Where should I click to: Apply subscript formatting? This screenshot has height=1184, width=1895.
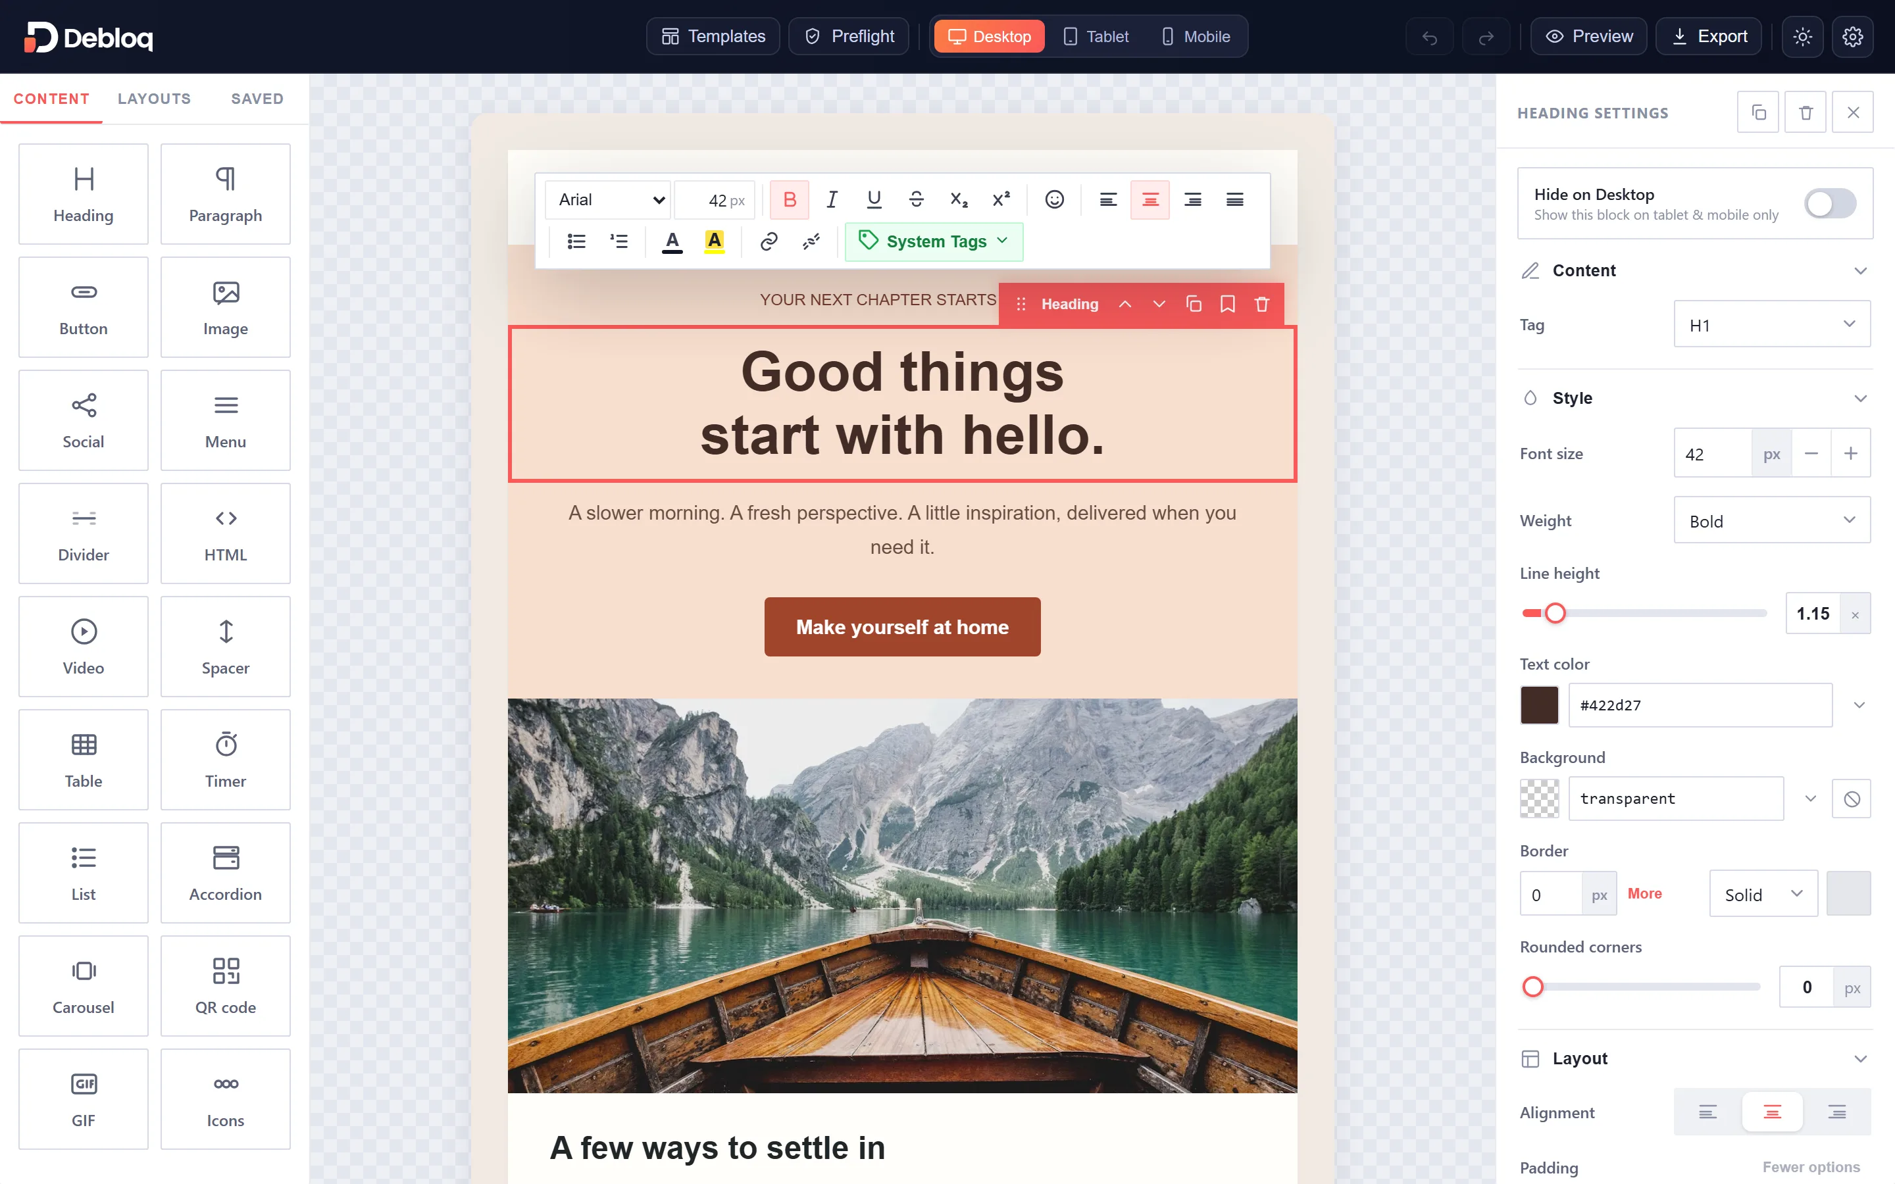point(959,200)
